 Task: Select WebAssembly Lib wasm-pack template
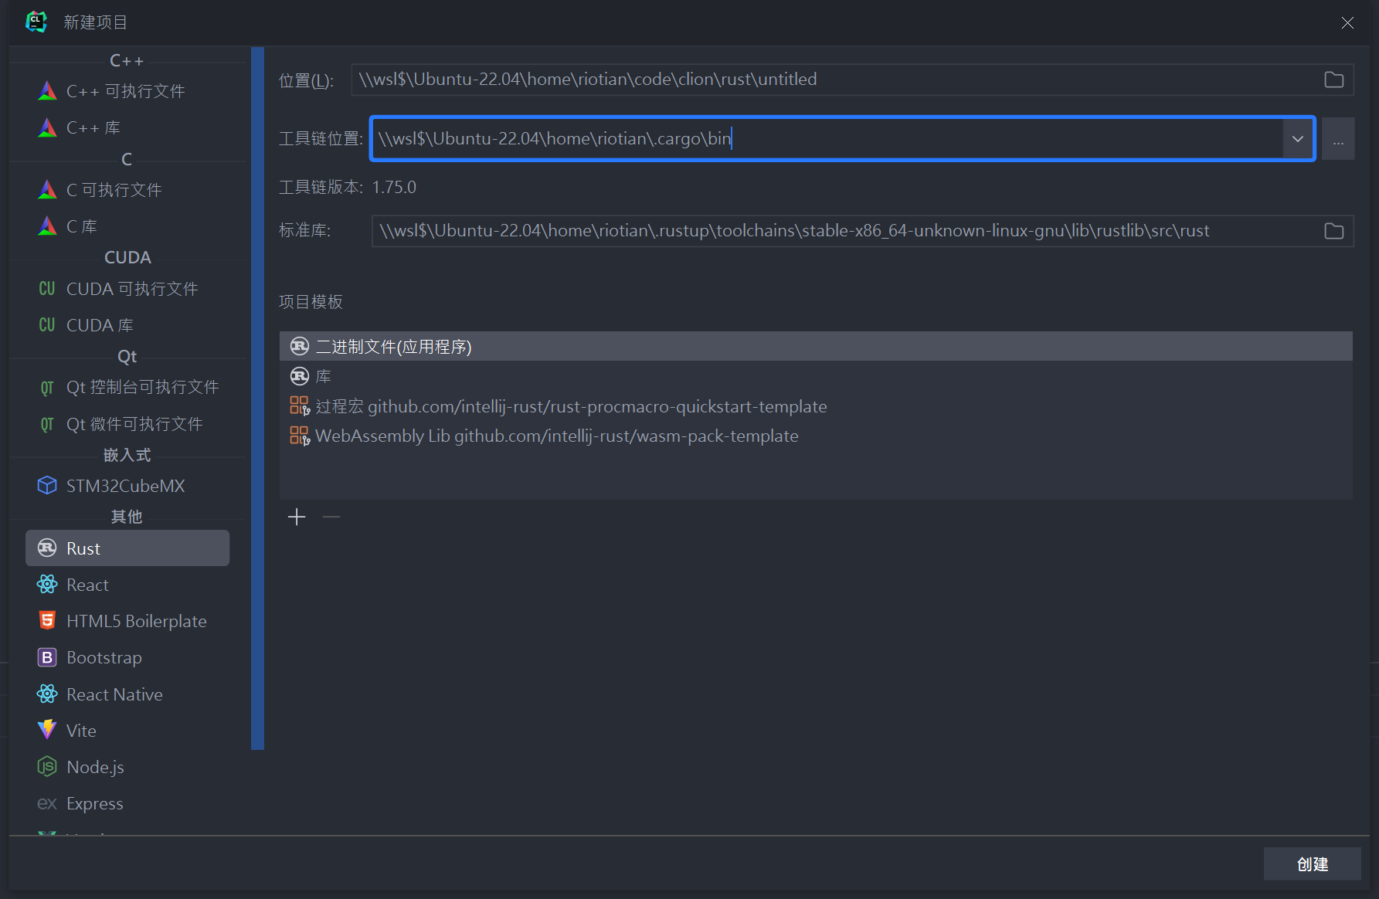pyautogui.click(x=816, y=436)
